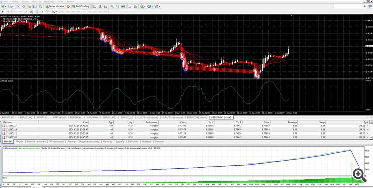Sort orders by the Zysk column header
The width and height of the screenshot is (373, 188).
348,122
